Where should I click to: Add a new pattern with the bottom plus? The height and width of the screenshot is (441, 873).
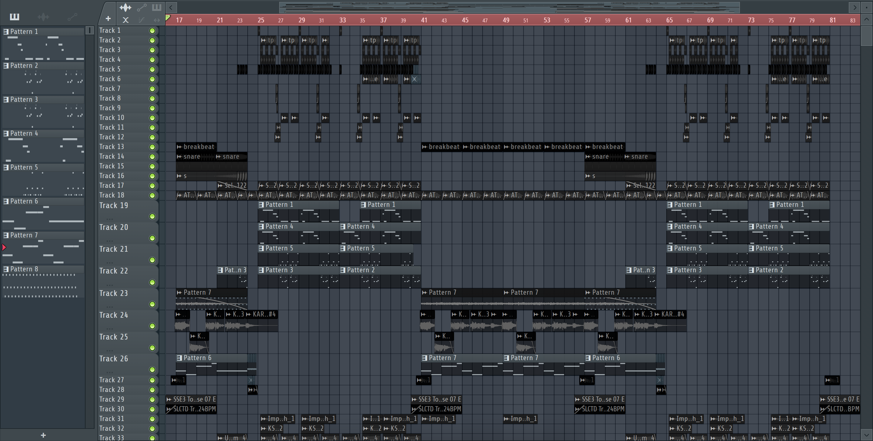pyautogui.click(x=43, y=435)
